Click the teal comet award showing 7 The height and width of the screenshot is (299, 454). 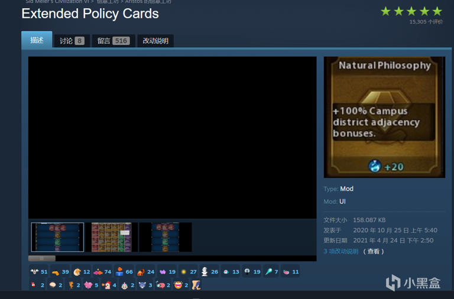(x=268, y=272)
